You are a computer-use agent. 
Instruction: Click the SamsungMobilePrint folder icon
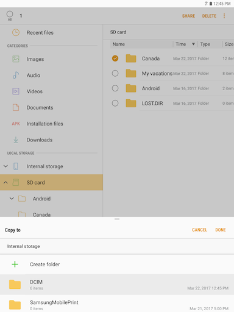15,305
